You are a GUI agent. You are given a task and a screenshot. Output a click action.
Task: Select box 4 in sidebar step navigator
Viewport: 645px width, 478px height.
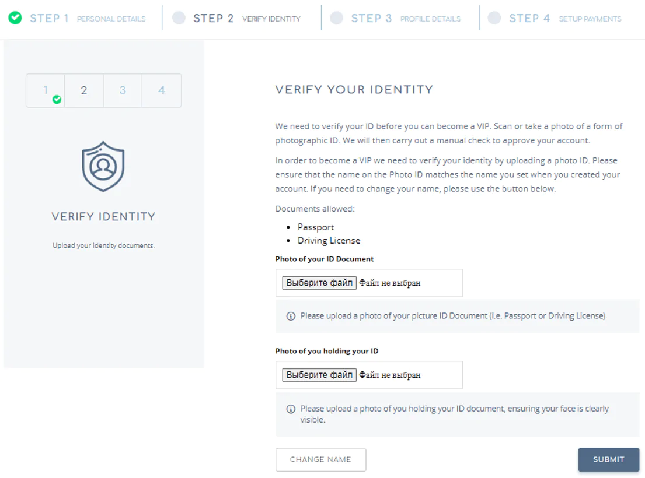162,91
